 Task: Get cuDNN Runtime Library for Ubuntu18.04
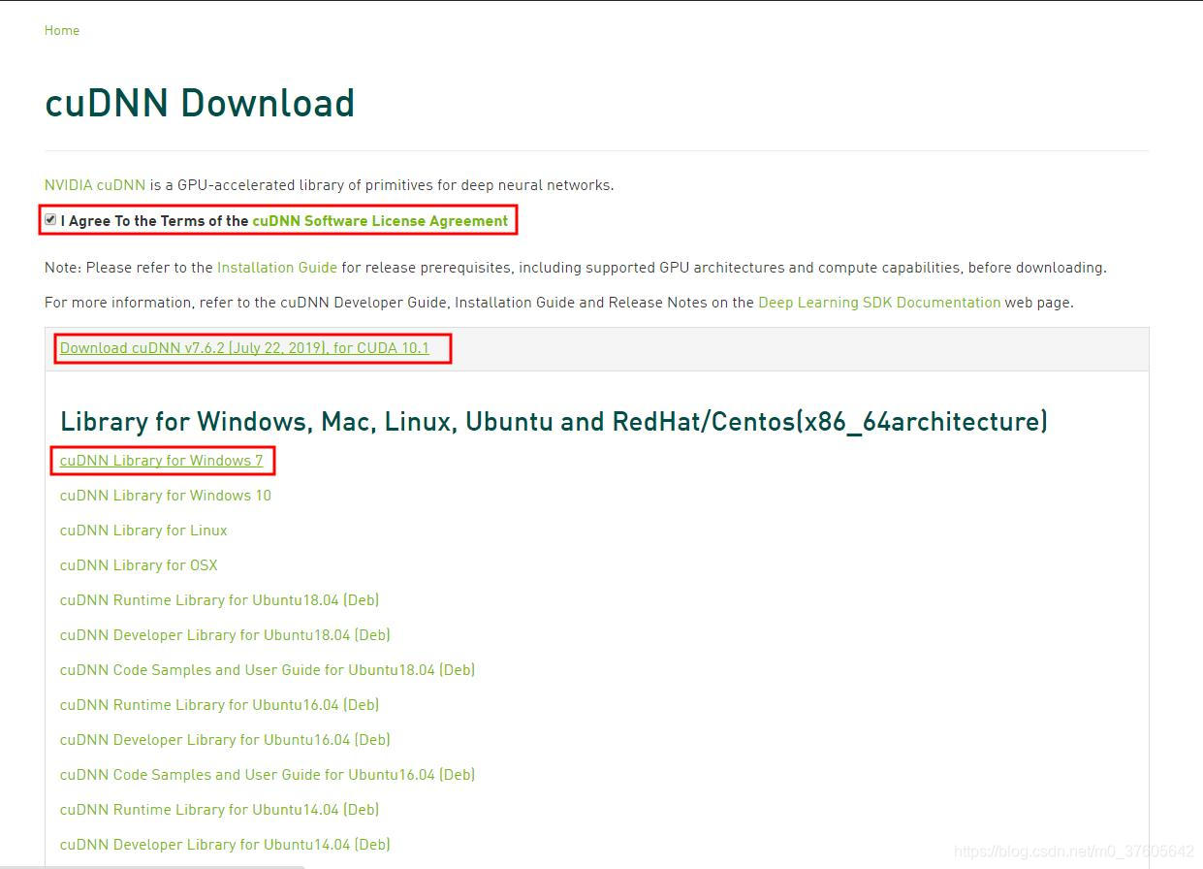pyautogui.click(x=219, y=599)
